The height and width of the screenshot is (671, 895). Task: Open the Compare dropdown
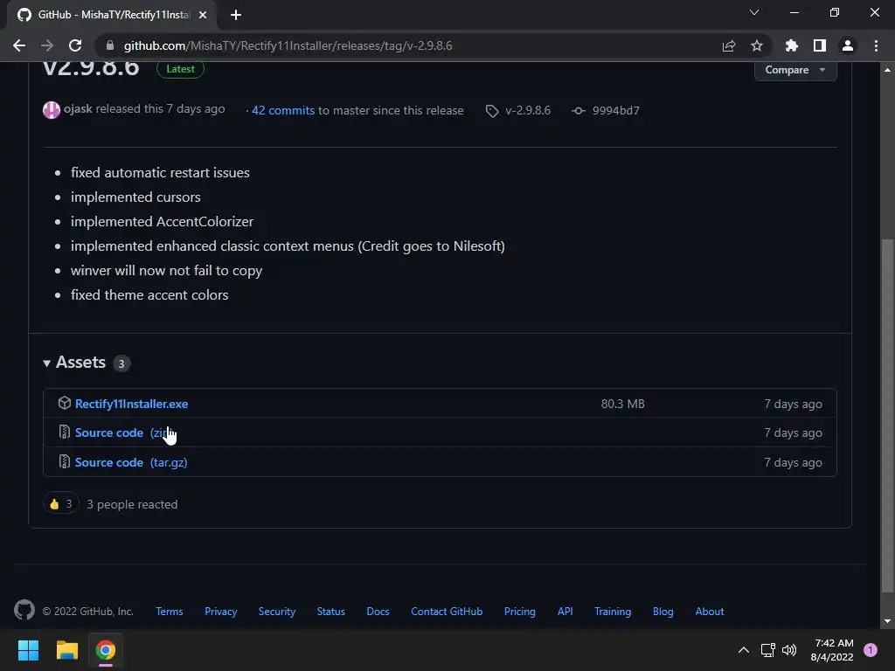pos(795,70)
